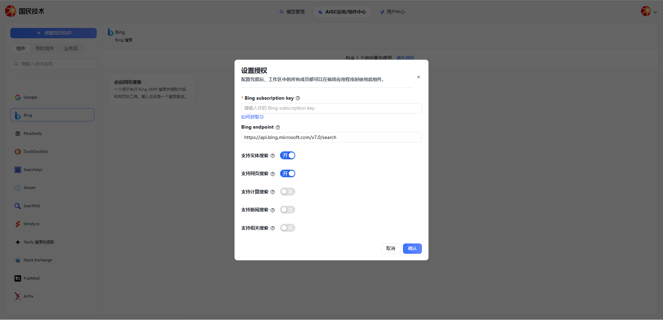Switch to 业务流 tab
This screenshot has width=663, height=320.
click(71, 48)
